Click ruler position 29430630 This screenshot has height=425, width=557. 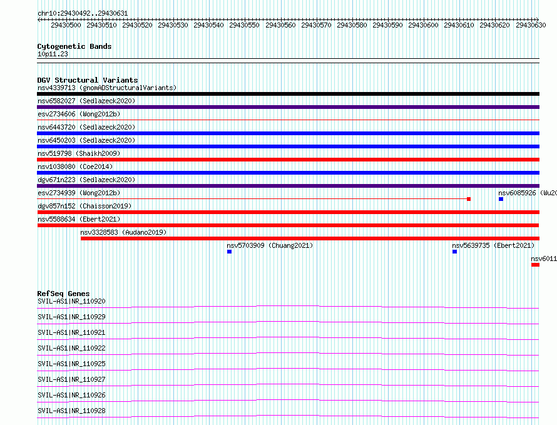[531, 25]
